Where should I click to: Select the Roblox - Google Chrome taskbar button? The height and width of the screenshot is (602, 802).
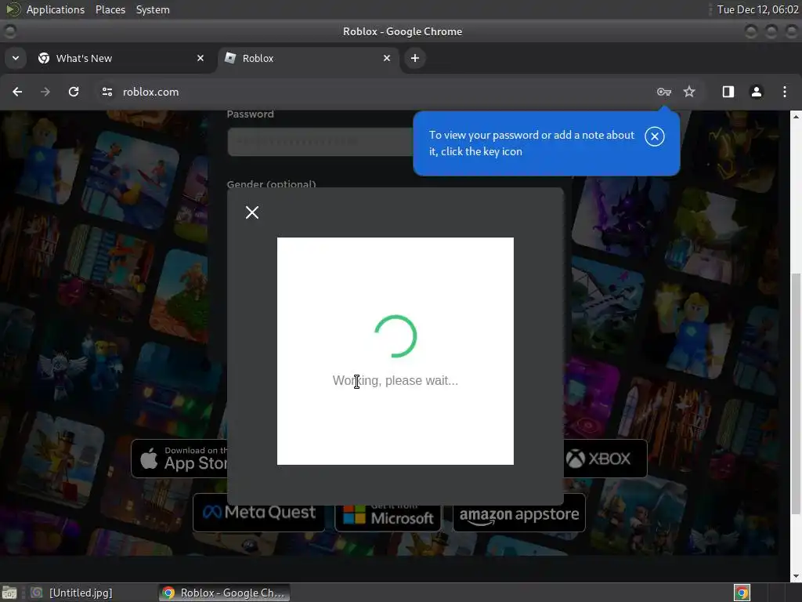pyautogui.click(x=224, y=593)
